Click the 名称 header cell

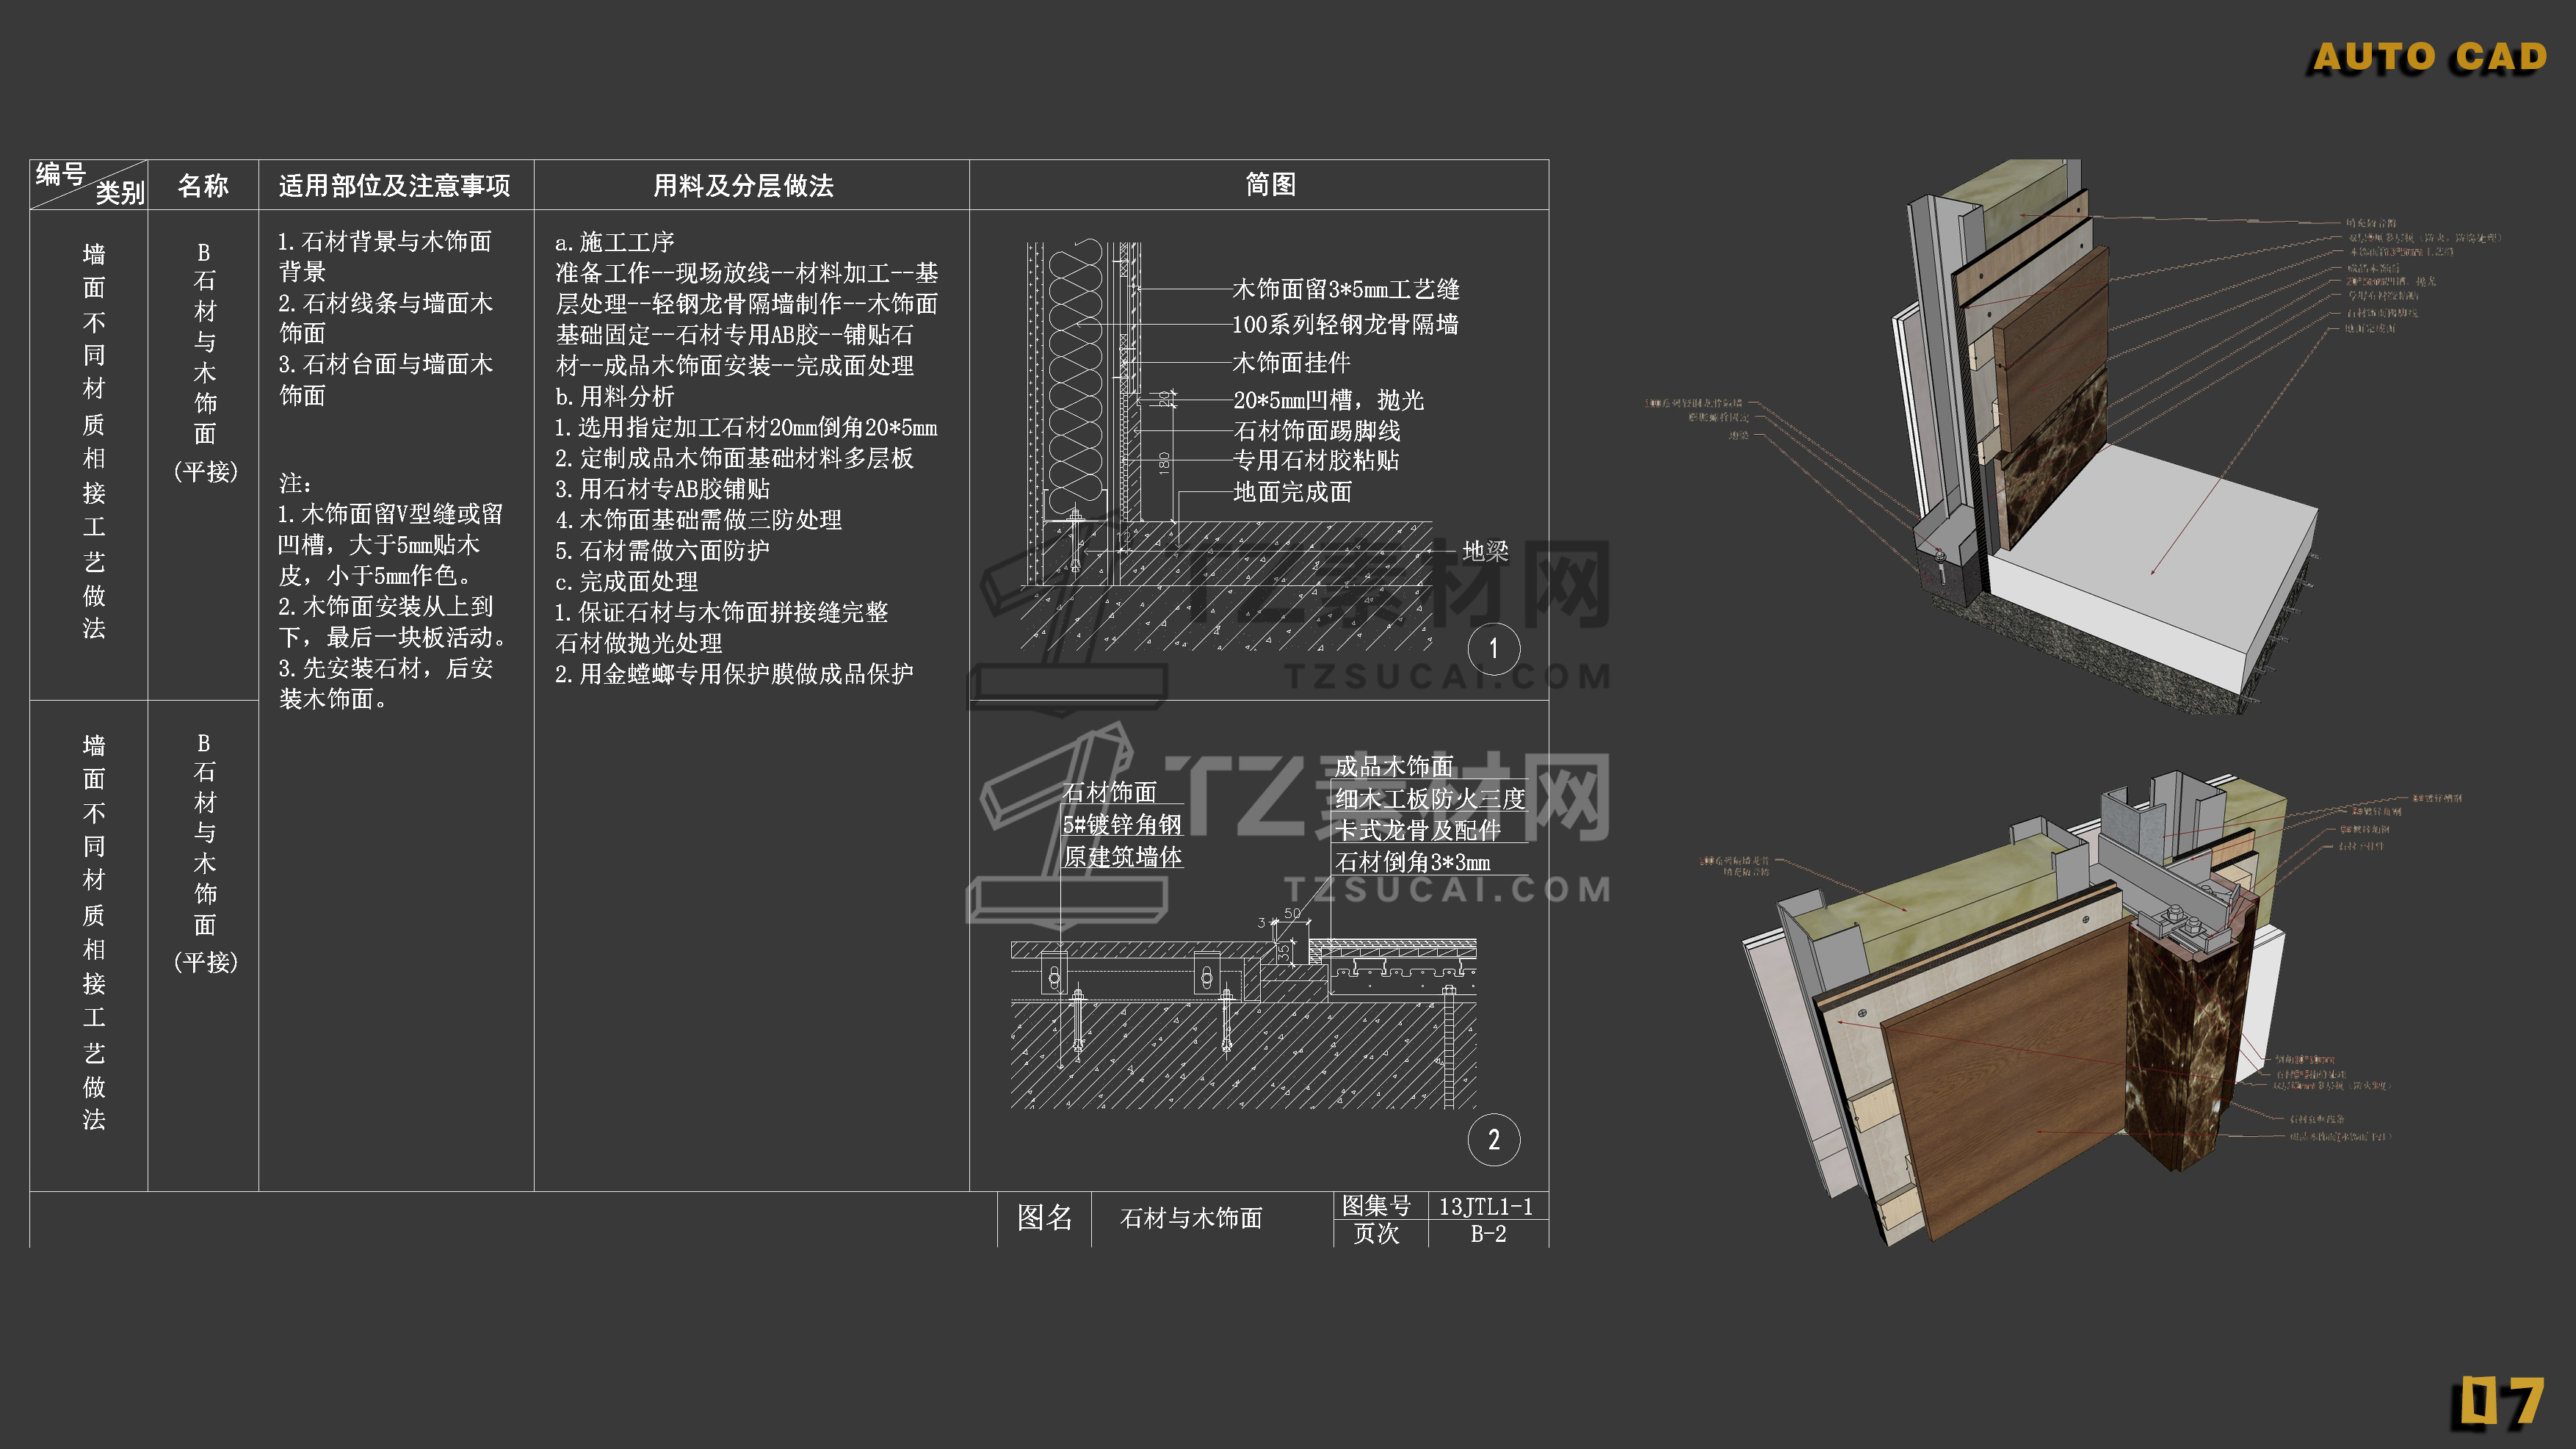pyautogui.click(x=203, y=186)
